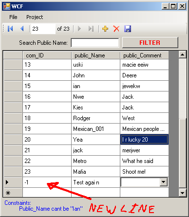Screen dimensions: 189x217
Task: Click the 'merjwer' comment cell
Action: [x=144, y=150]
